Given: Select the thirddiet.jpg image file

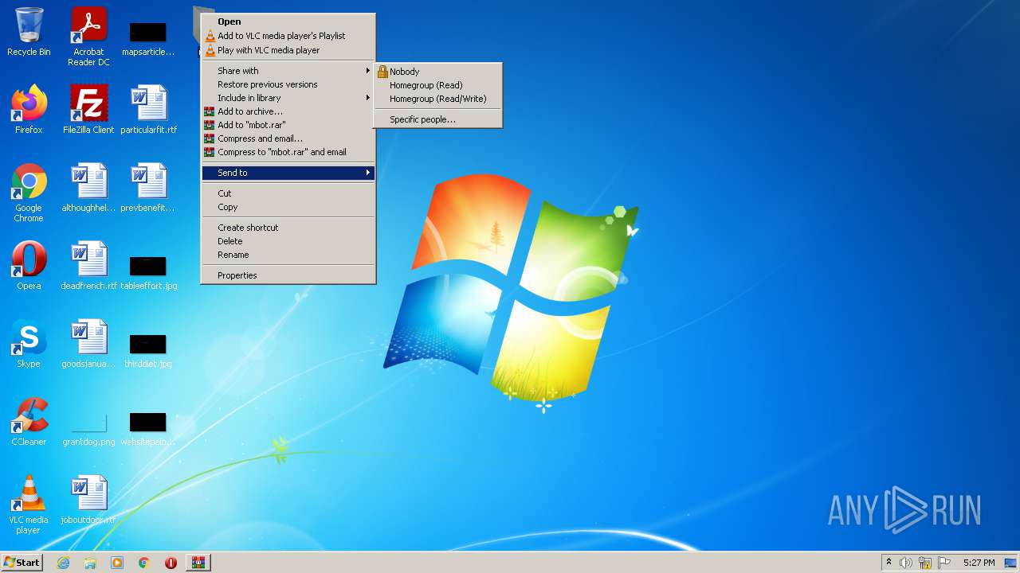Looking at the screenshot, I should point(148,350).
